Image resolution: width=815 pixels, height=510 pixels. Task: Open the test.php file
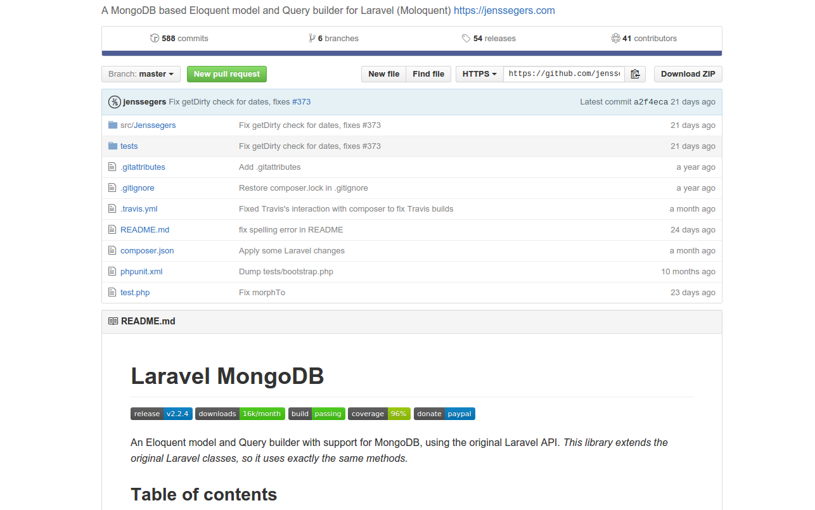135,292
